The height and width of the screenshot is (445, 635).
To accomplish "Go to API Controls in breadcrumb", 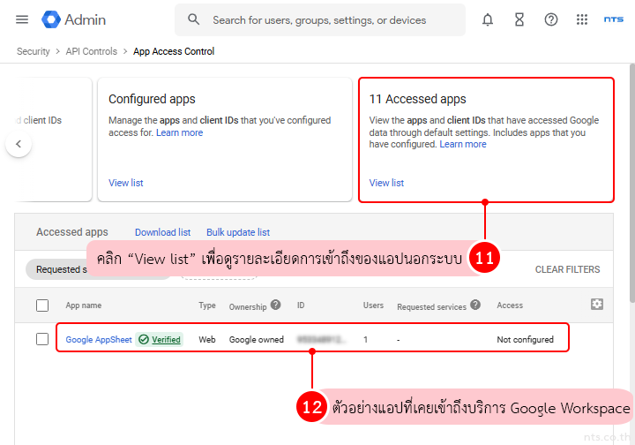I will 92,51.
